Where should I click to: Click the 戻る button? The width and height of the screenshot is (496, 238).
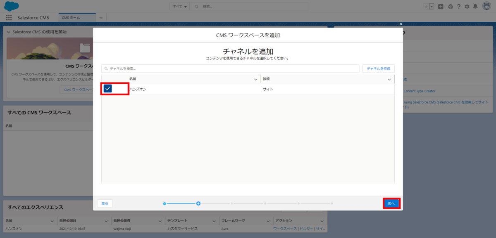point(105,203)
